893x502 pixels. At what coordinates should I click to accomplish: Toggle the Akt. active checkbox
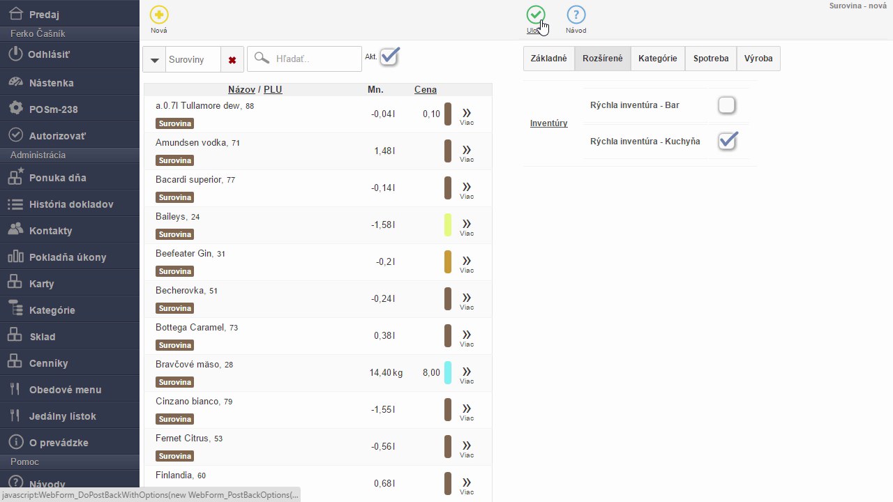[x=389, y=57]
